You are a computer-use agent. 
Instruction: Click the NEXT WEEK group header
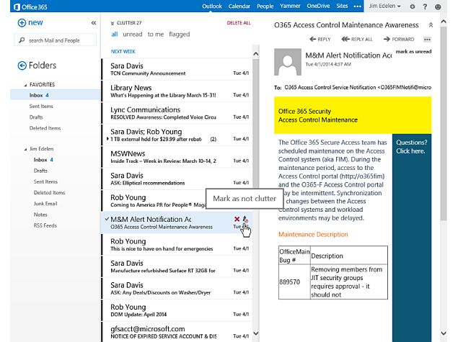coord(123,52)
